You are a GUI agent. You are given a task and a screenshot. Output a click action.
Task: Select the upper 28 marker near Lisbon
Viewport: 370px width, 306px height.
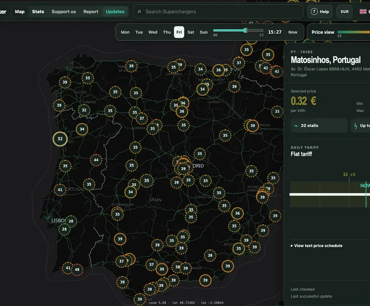(x=71, y=221)
